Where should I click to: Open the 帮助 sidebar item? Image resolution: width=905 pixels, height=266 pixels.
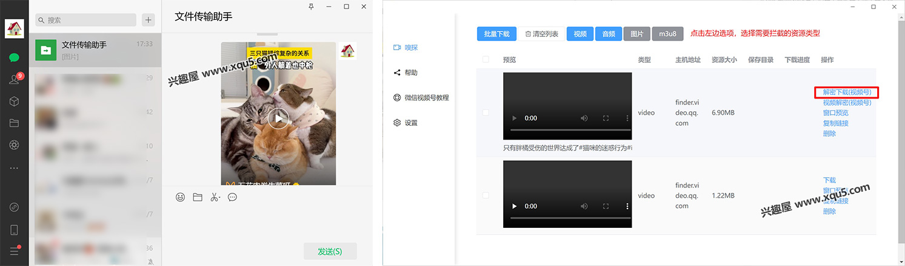tap(406, 73)
